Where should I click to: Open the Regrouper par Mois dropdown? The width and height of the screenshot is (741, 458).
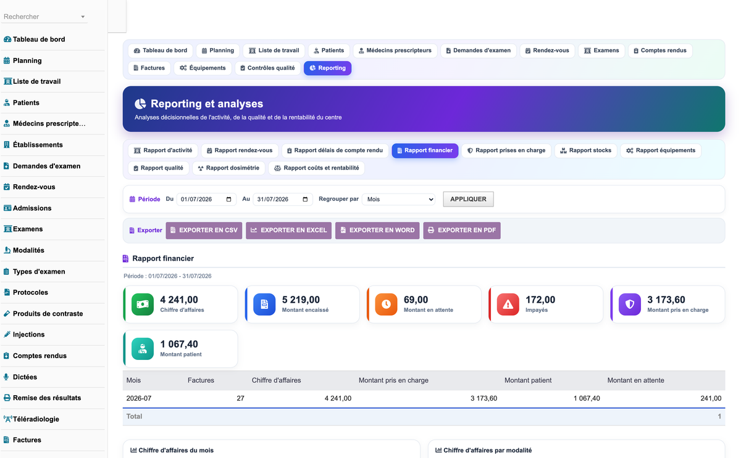(x=398, y=199)
